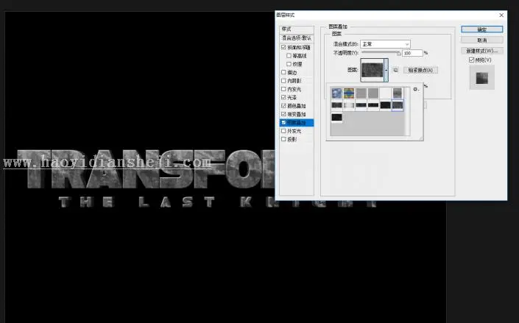The width and height of the screenshot is (519, 323).
Task: Toggle the 预览(V) (Preview) checkbox
Action: point(471,60)
